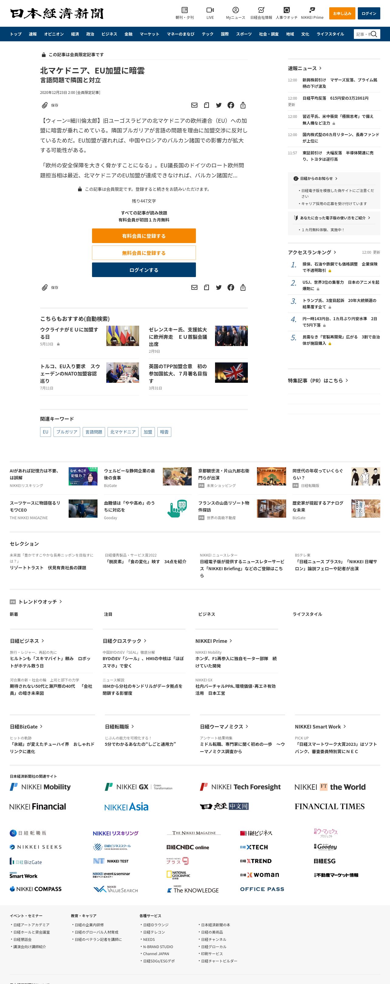
Task: Expand the 日経クロステック section heading
Action: [x=125, y=641]
